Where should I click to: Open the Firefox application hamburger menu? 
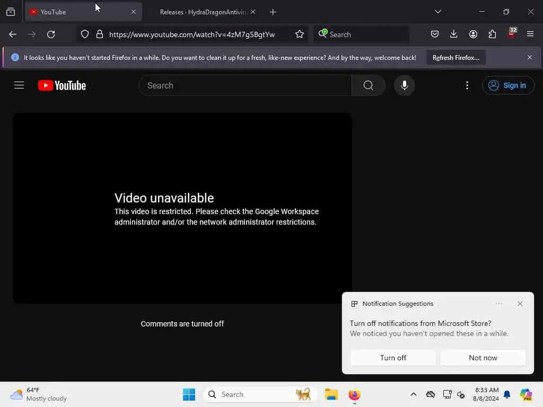pyautogui.click(x=530, y=34)
